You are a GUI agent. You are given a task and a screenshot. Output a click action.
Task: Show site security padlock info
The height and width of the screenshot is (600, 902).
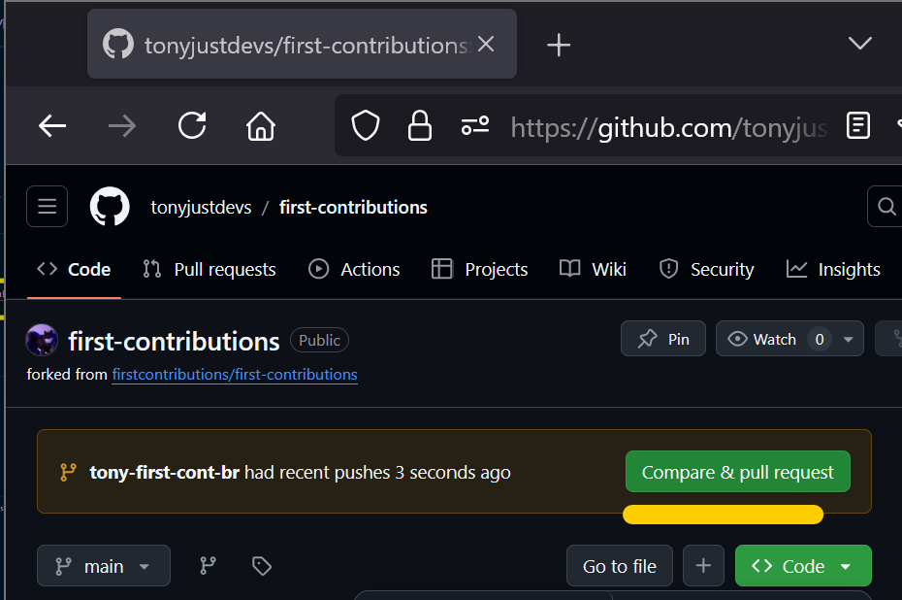[x=419, y=125]
